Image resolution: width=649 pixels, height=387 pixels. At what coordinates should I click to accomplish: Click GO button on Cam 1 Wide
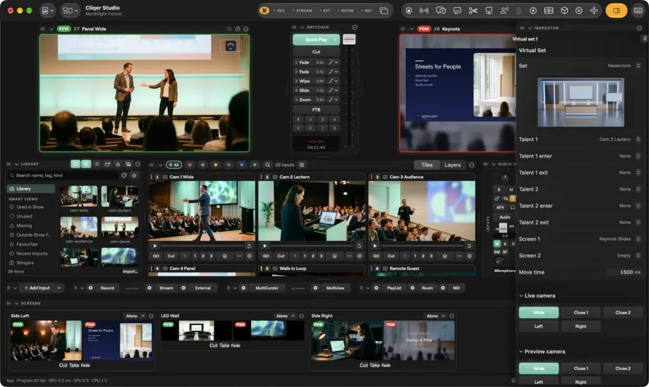coord(156,256)
